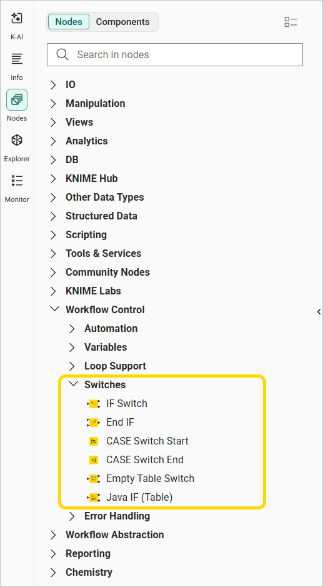
Task: Click the Error Handling label
Action: click(117, 516)
